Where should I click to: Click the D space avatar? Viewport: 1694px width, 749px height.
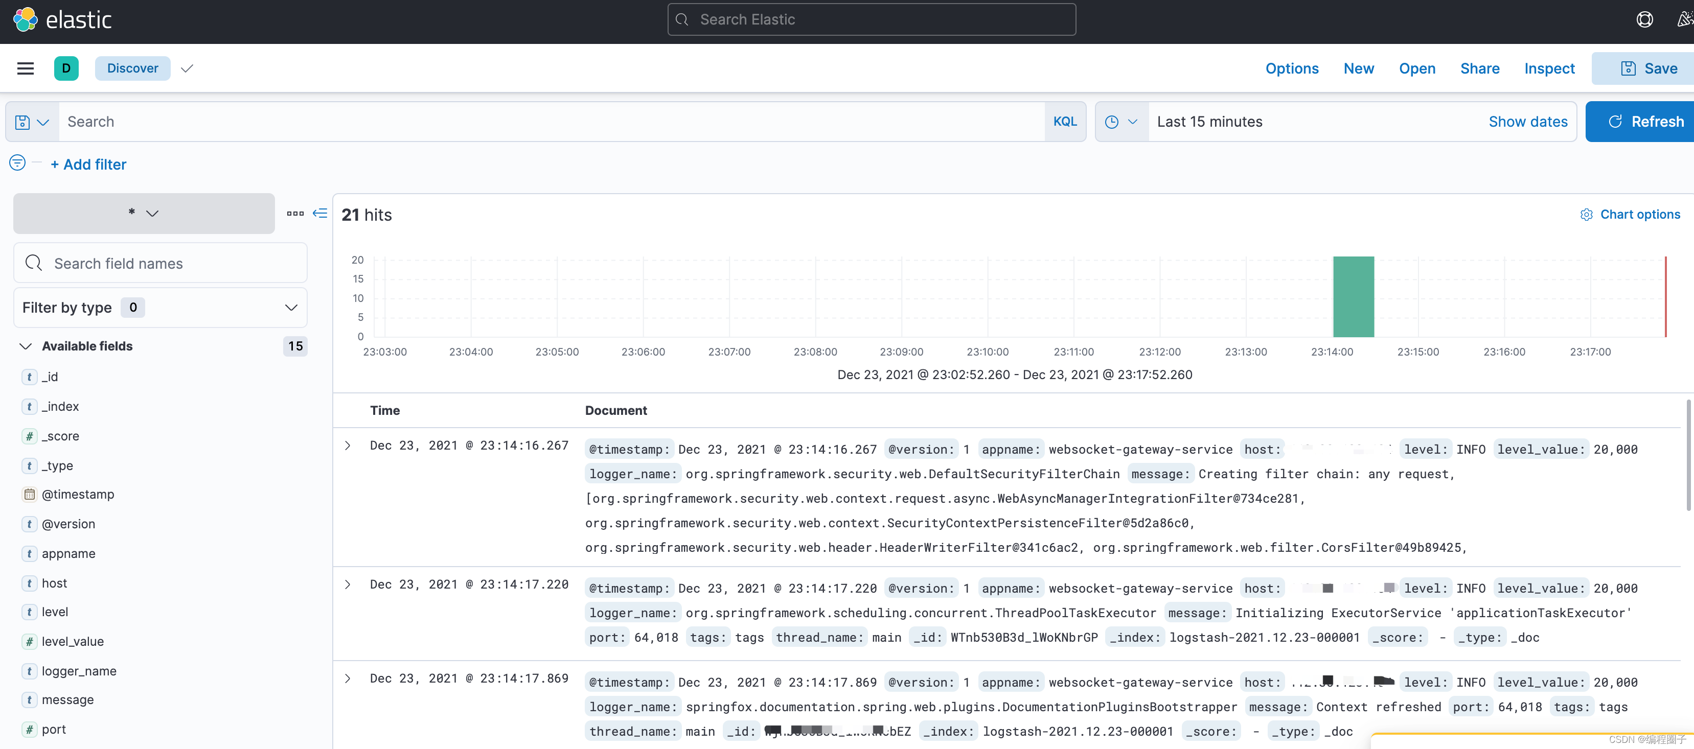66,68
